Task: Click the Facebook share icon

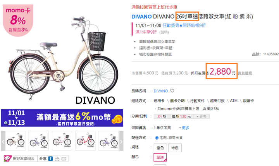Action: pyautogui.click(x=50, y=159)
